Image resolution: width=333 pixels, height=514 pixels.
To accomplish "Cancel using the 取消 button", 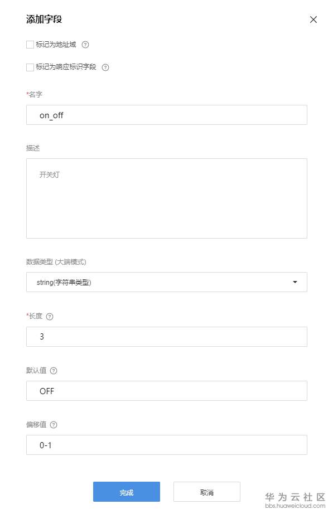I will [207, 492].
